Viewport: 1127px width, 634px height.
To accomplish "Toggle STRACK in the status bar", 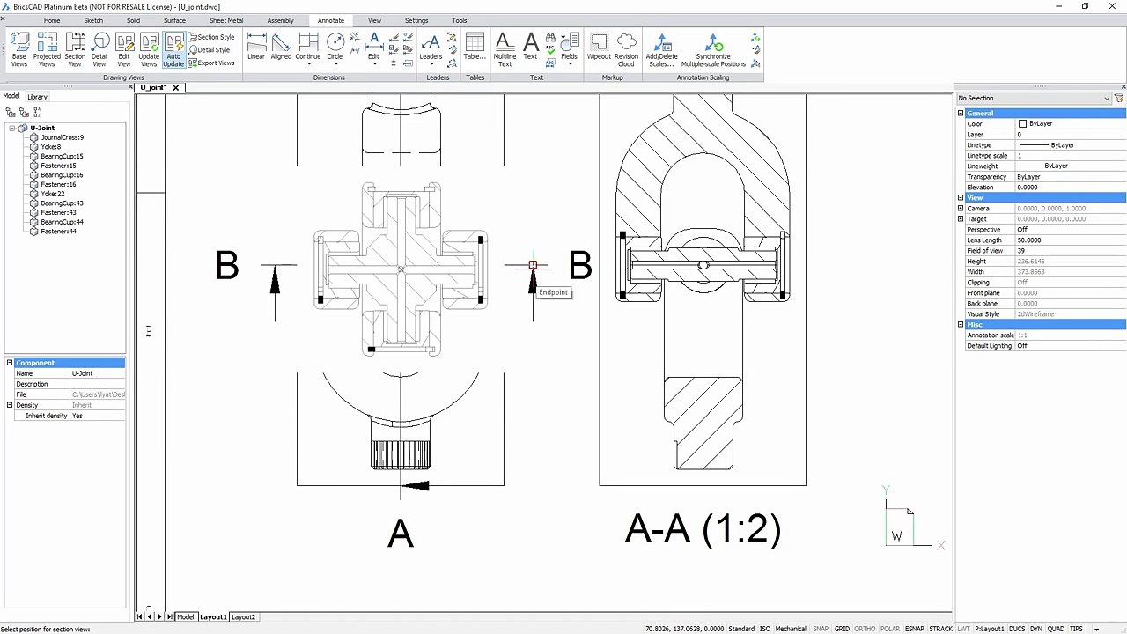I will 940,629.
